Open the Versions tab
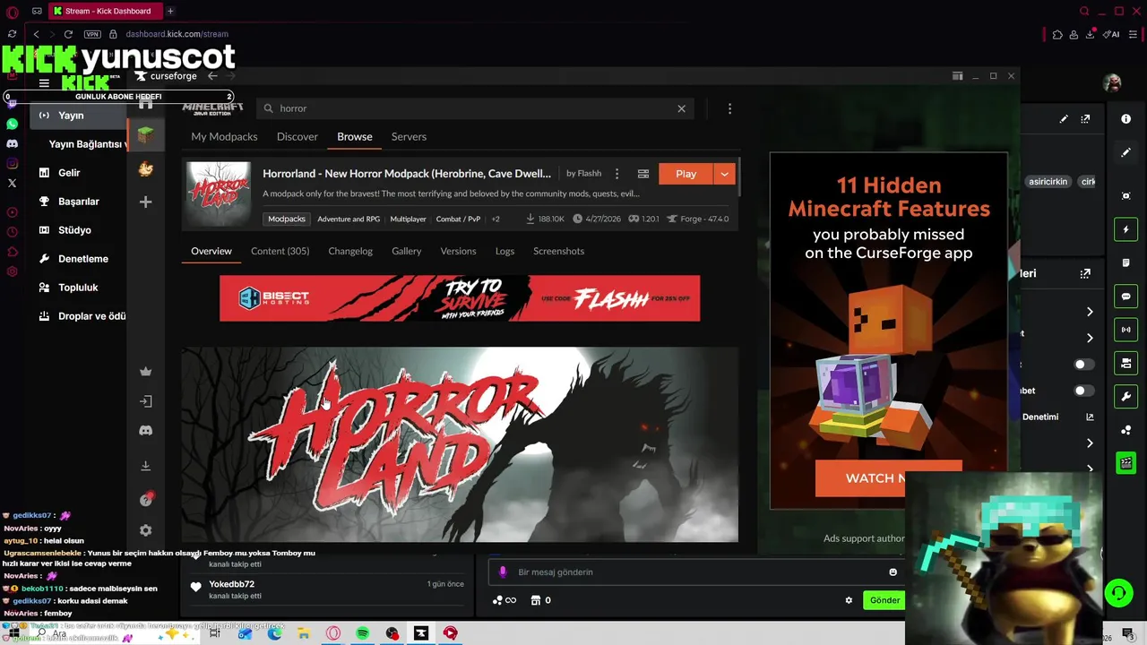Image resolution: width=1147 pixels, height=645 pixels. pos(458,251)
